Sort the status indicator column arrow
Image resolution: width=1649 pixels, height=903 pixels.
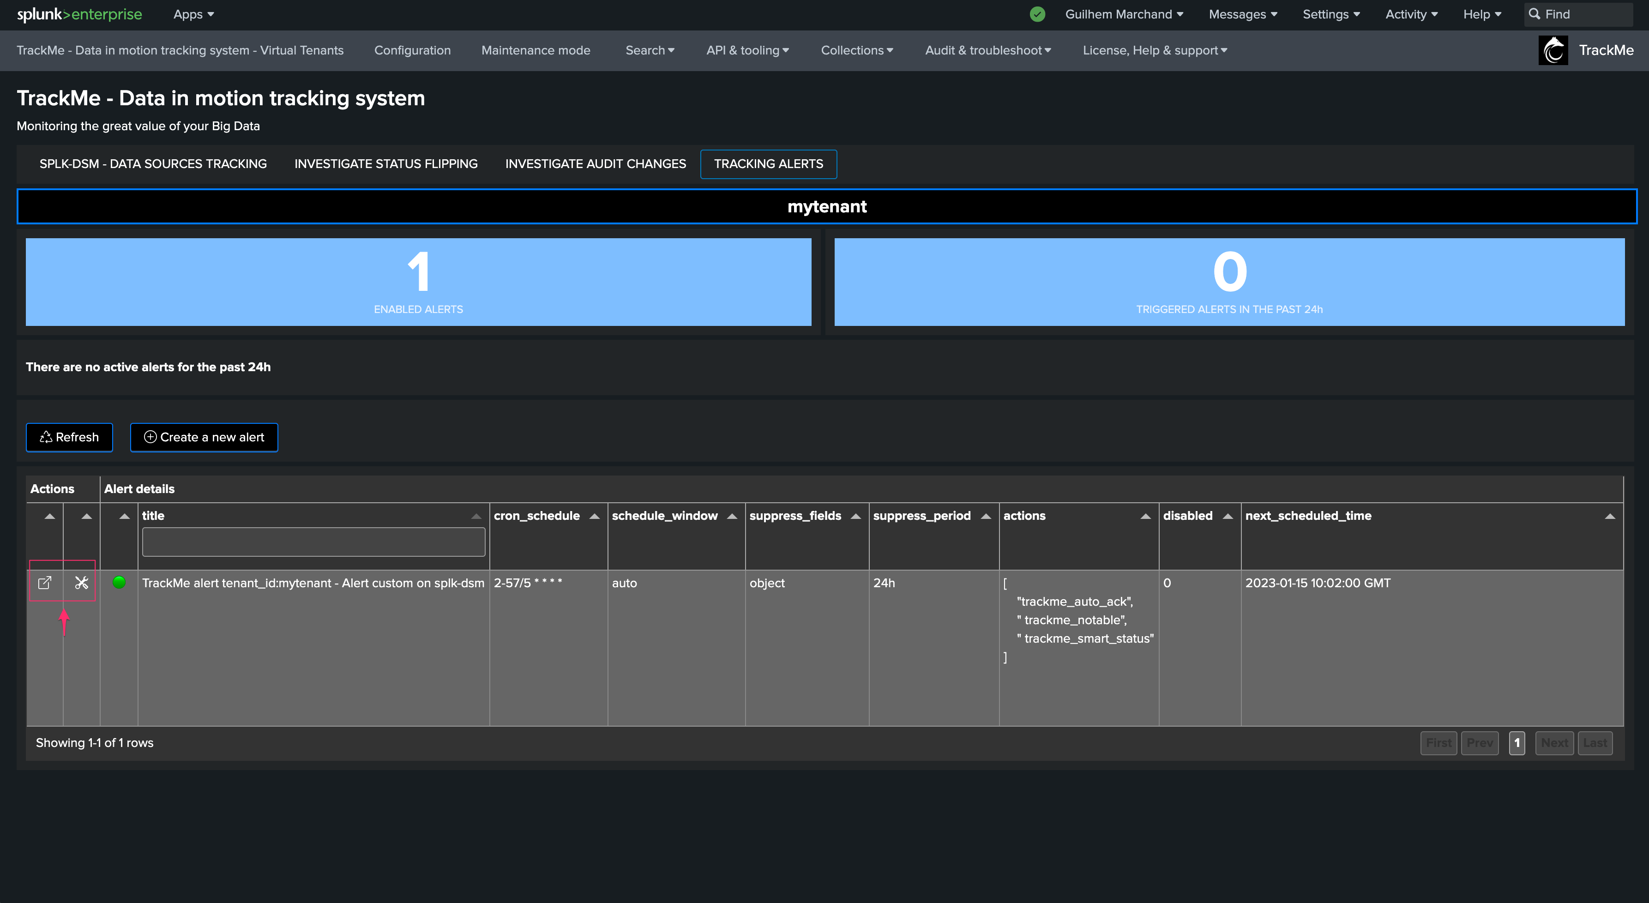[125, 516]
